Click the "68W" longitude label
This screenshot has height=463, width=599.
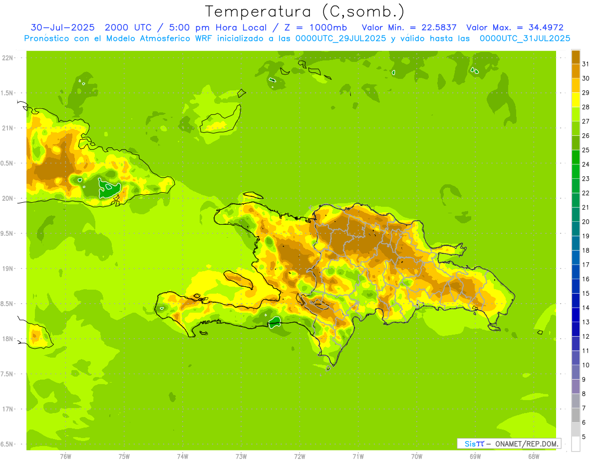click(534, 457)
